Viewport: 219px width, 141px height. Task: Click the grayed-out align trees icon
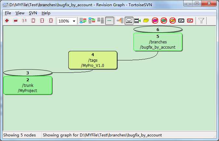pos(101,21)
